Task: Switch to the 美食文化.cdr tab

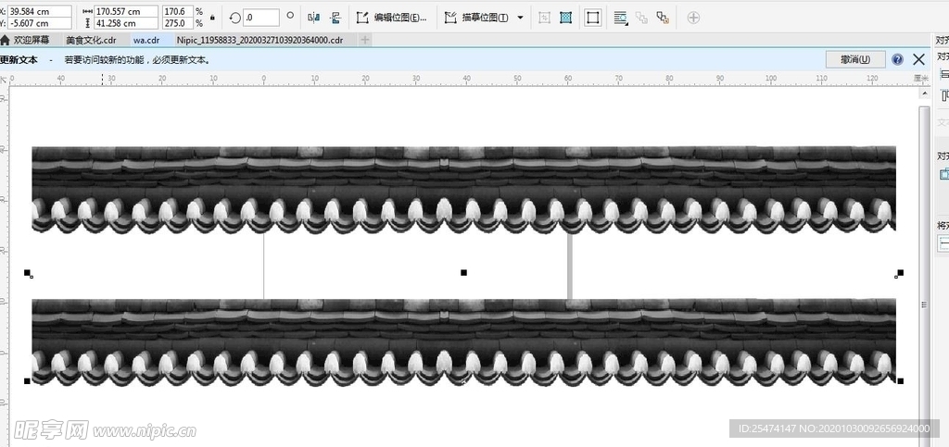Action: tap(91, 40)
